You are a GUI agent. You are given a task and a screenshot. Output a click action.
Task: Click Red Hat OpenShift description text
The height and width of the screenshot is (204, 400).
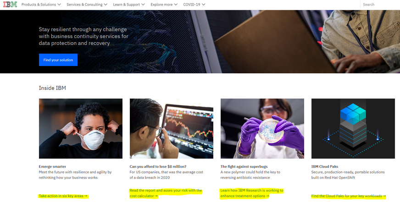click(x=348, y=175)
